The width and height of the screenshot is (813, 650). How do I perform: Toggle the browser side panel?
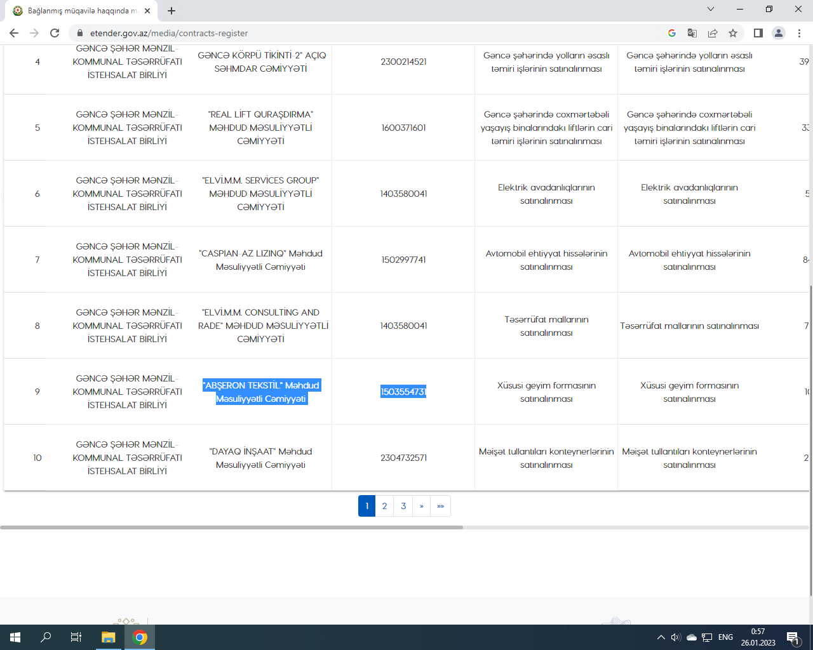(758, 33)
